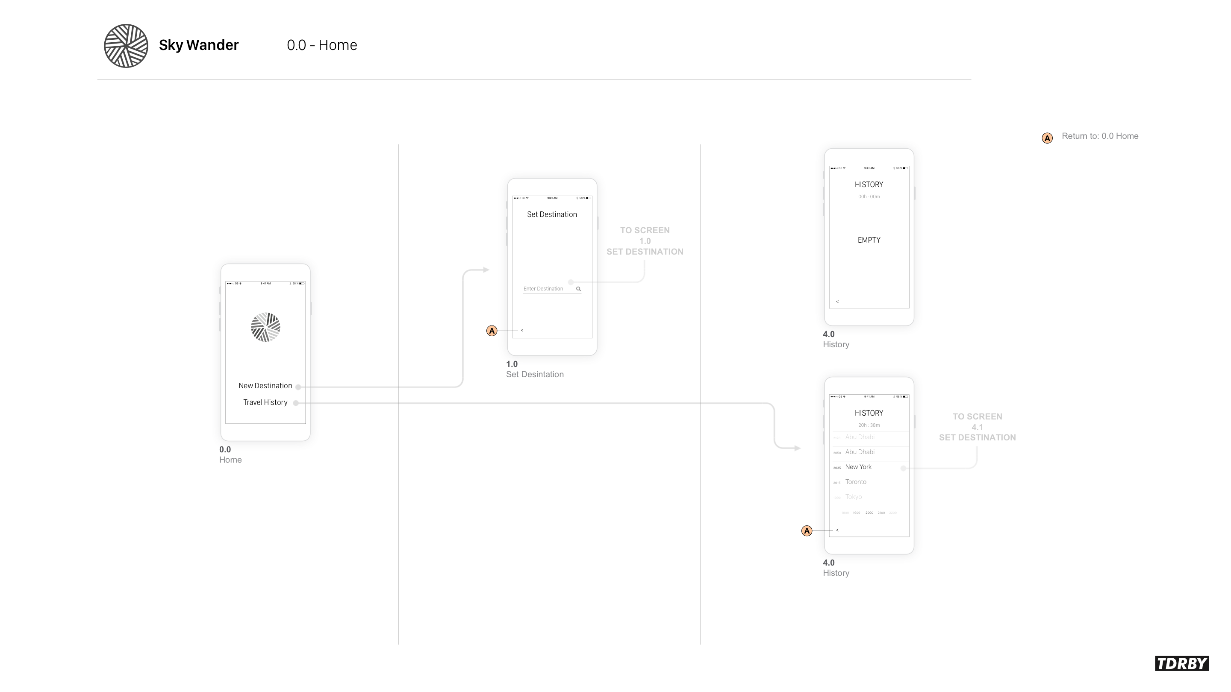Screen dimensions: 1231x692
Task: Select Toronto in the history list
Action: point(855,482)
